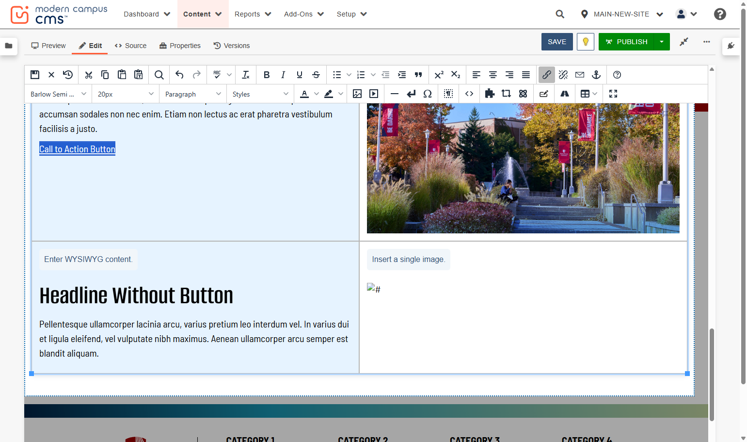Open the MAIN-NEW-SITE site selector

click(622, 14)
